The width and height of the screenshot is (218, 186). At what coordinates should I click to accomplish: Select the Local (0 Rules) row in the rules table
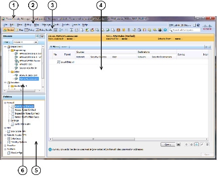(67, 62)
